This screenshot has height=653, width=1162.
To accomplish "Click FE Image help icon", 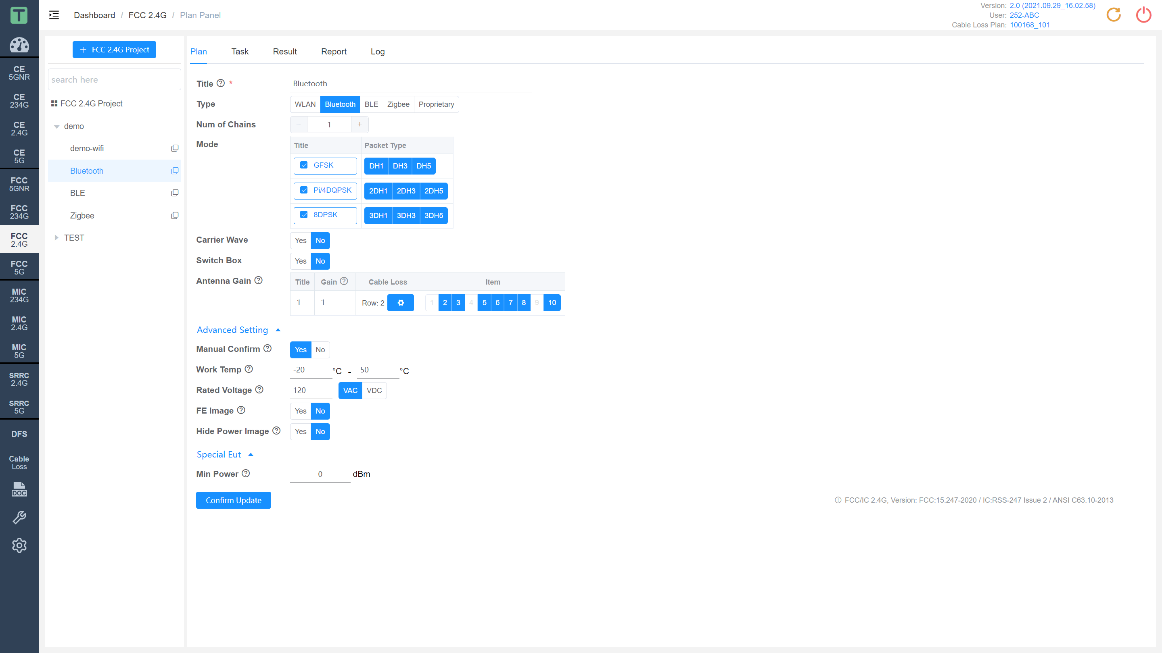I will (x=241, y=410).
